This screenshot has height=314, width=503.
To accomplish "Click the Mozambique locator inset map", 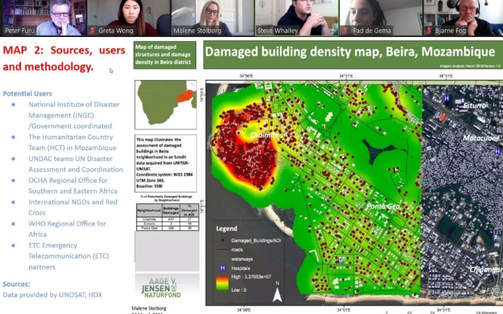I will coord(165,102).
